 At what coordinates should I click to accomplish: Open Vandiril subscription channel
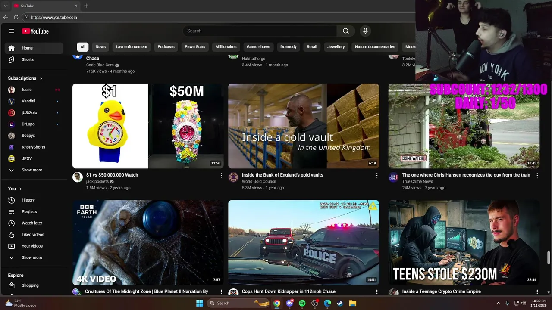click(x=34, y=101)
